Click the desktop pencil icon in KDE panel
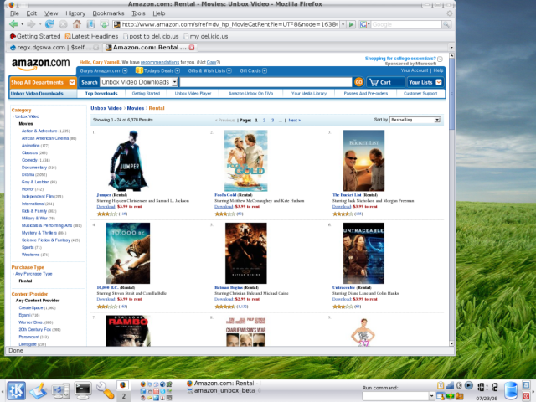Image resolution: width=536 pixels, height=402 pixels. tap(39, 391)
